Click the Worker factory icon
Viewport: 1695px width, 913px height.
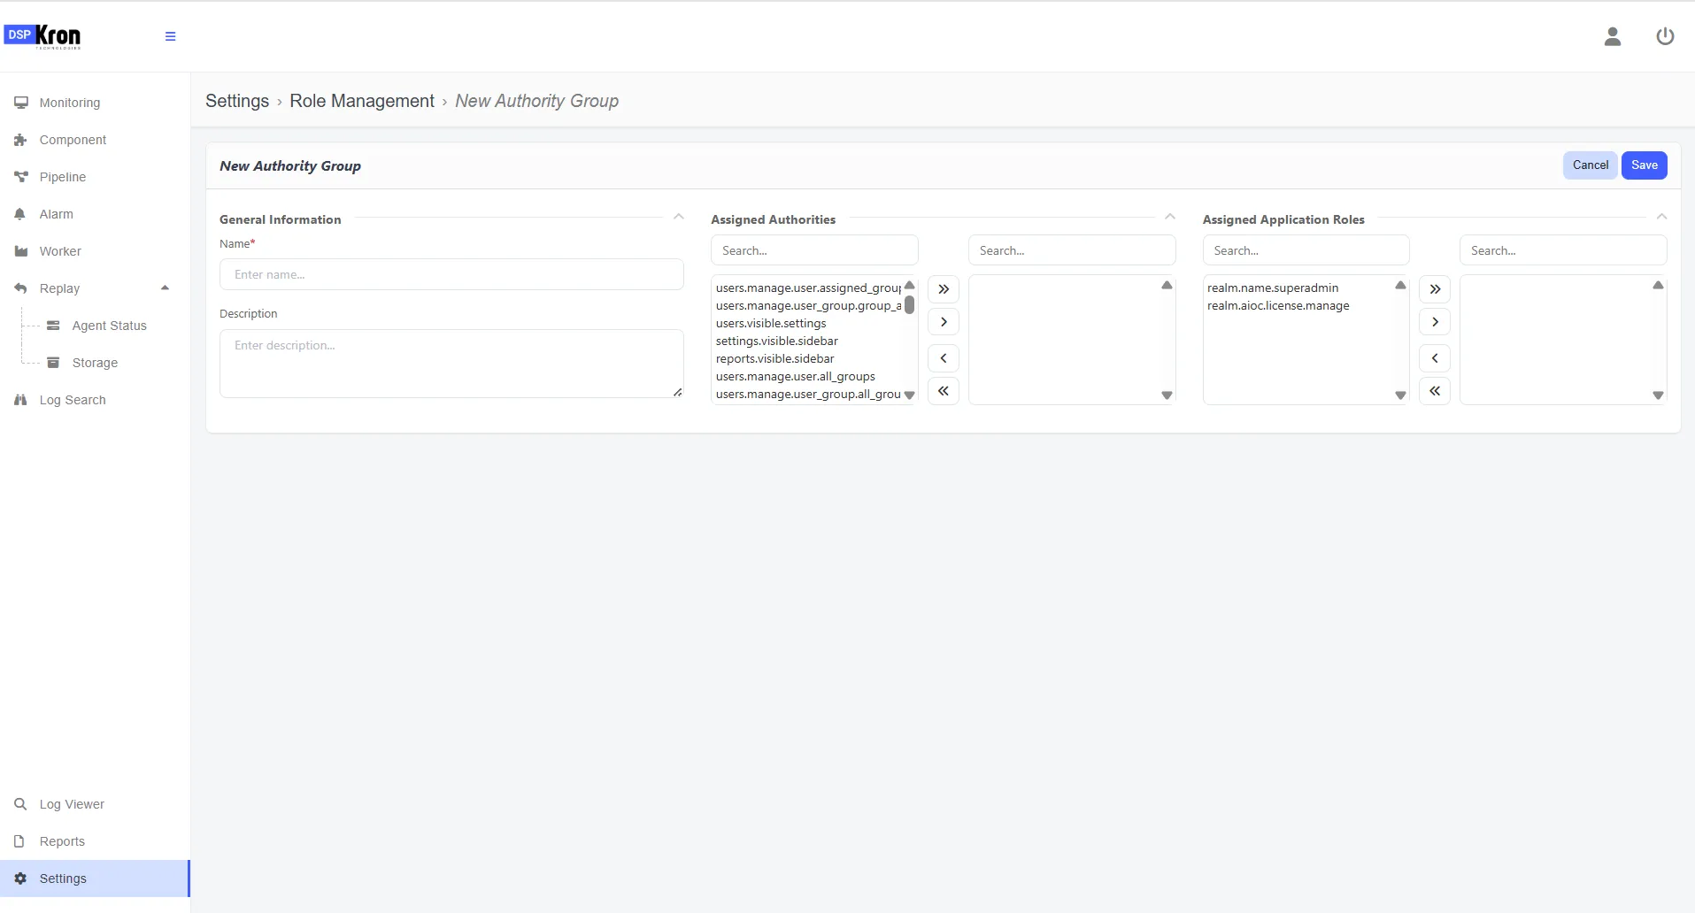pos(21,251)
